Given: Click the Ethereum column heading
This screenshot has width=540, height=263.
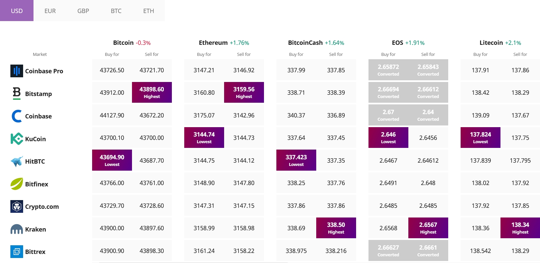Looking at the screenshot, I should pyautogui.click(x=213, y=42).
